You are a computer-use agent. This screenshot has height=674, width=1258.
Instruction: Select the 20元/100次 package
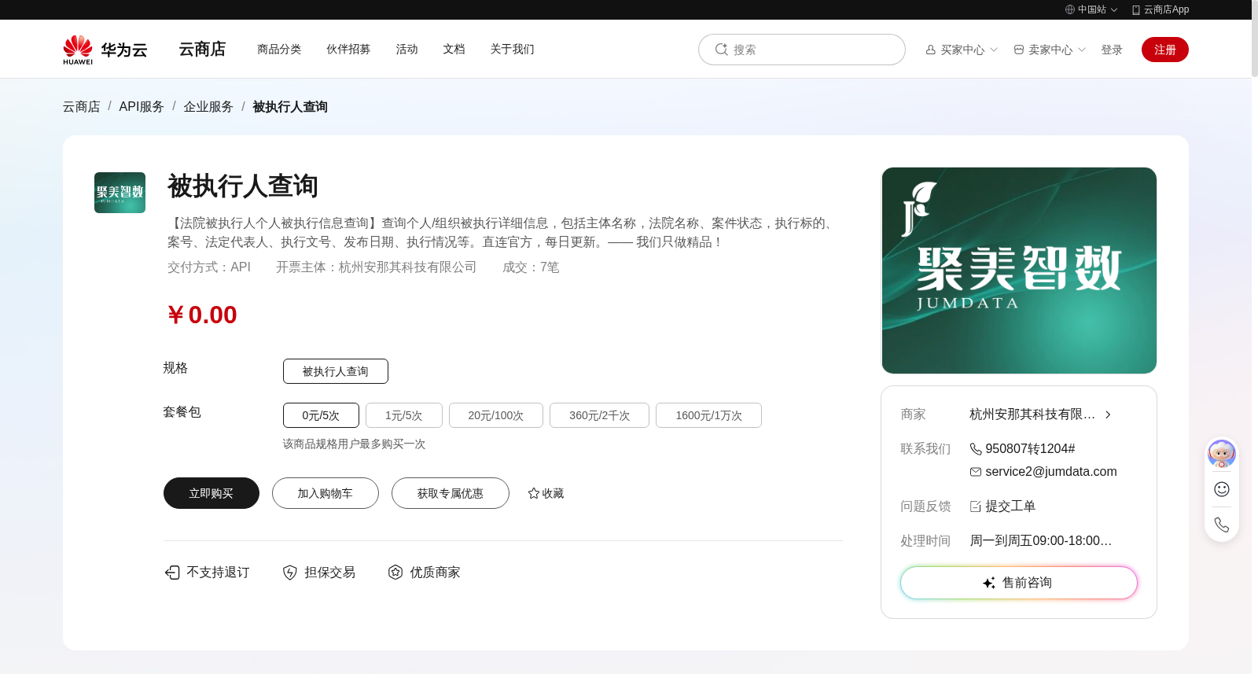click(496, 415)
